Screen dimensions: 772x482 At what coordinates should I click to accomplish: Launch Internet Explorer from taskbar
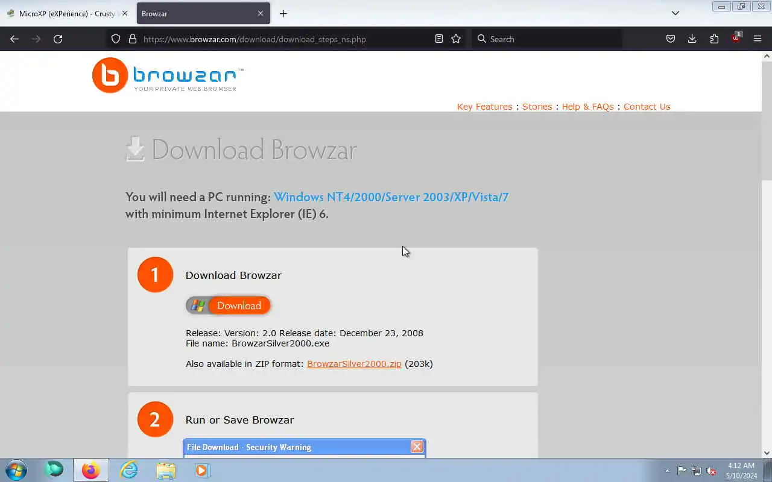point(129,470)
